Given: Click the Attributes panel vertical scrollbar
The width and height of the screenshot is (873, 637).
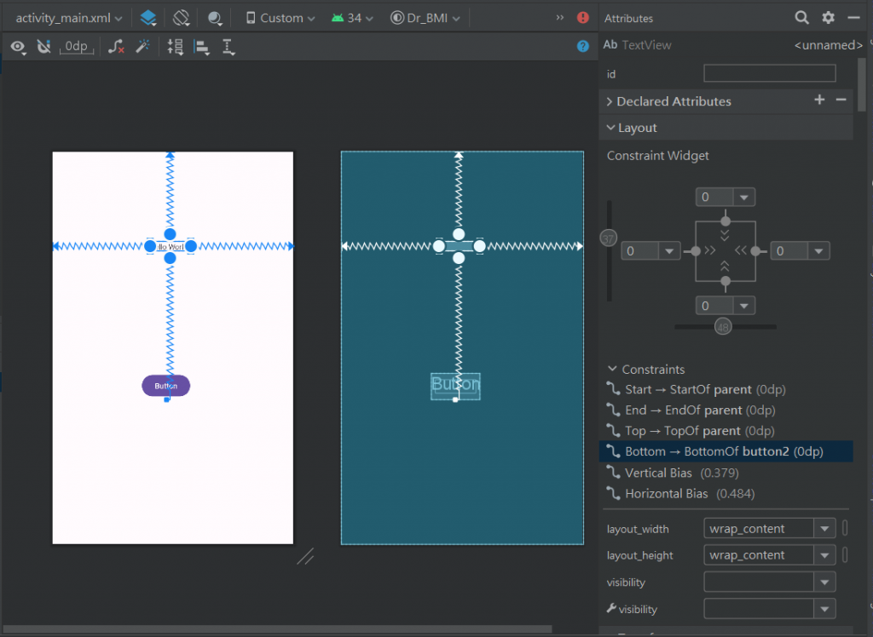Looking at the screenshot, I should click(861, 84).
